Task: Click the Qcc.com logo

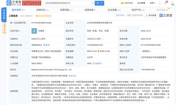Action: pos(14,3)
